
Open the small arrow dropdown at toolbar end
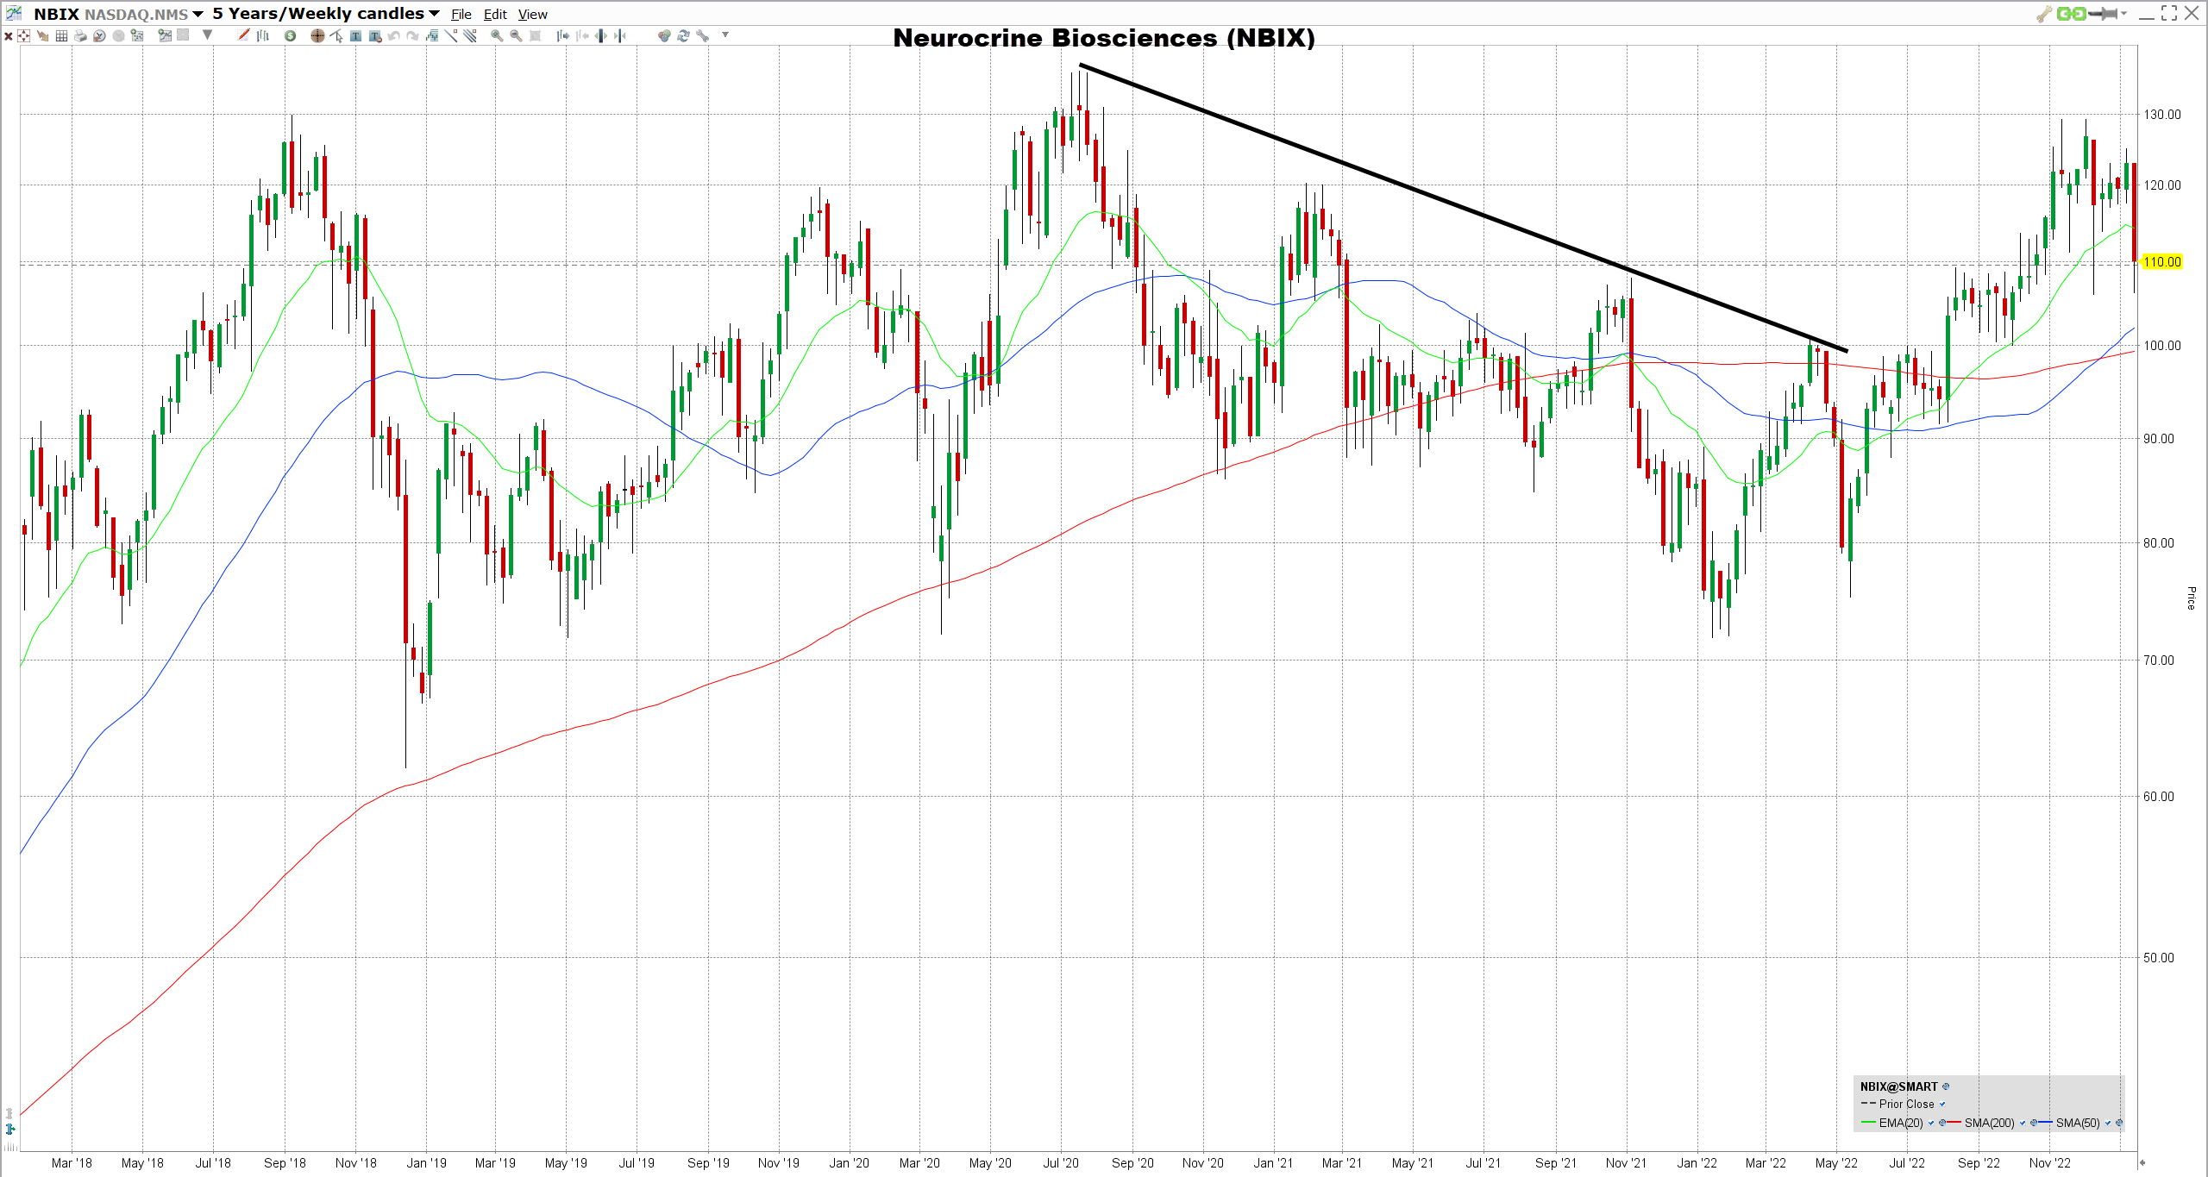[725, 34]
